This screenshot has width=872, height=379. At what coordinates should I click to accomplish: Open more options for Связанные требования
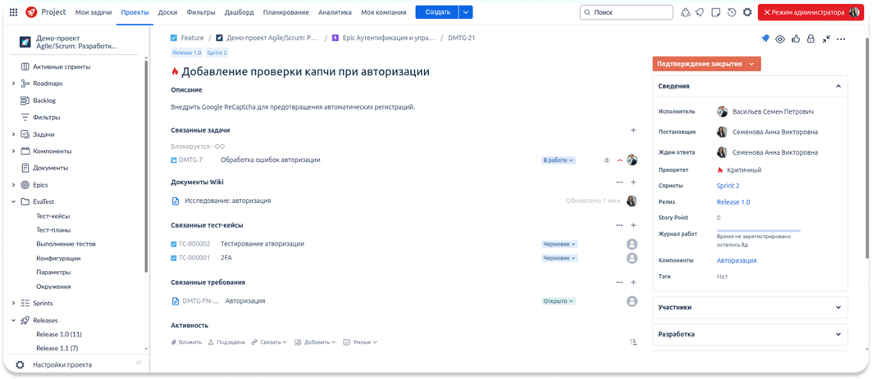coord(619,282)
